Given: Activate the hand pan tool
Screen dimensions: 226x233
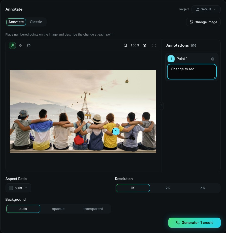Looking at the screenshot, I should click(x=28, y=45).
